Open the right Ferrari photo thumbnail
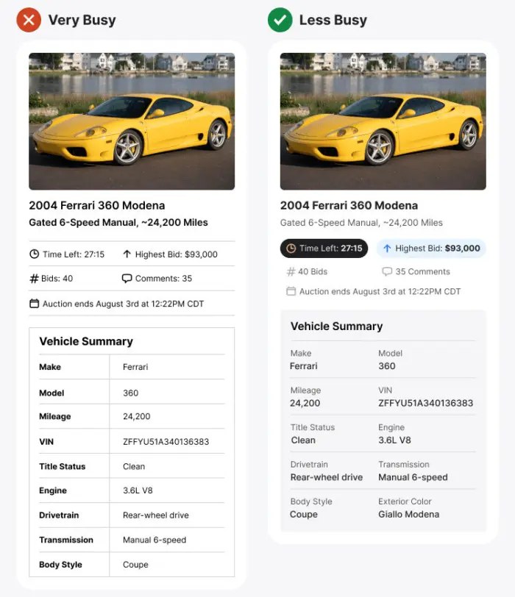 pyautogui.click(x=383, y=121)
